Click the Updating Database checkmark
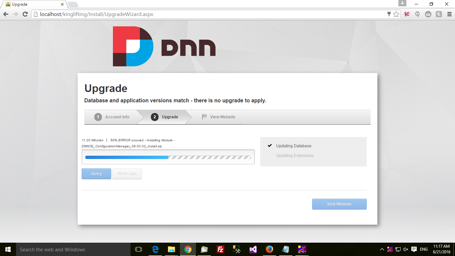 coord(270,146)
